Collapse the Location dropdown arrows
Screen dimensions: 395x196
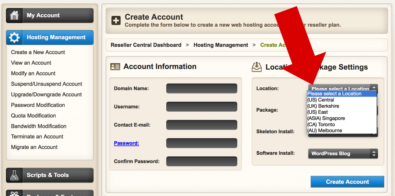[x=374, y=87]
